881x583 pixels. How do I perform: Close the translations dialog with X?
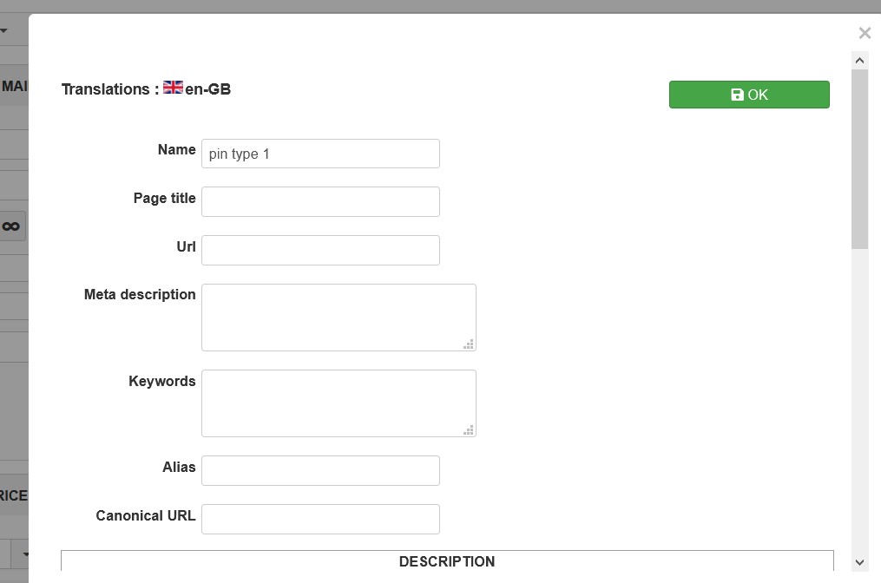(x=865, y=33)
